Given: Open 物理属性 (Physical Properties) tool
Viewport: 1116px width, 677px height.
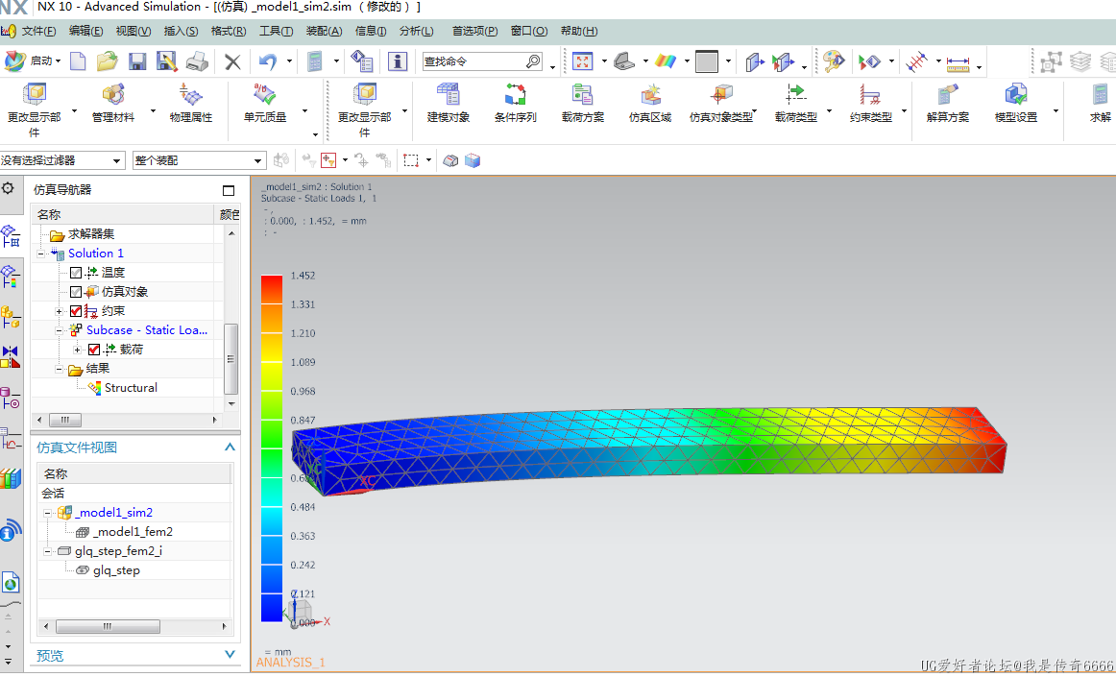Looking at the screenshot, I should 191,103.
